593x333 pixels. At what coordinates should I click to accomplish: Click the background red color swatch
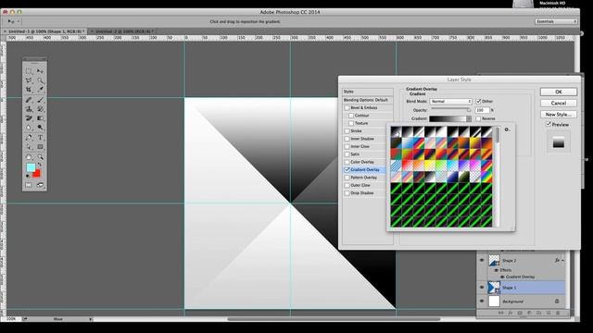(x=37, y=174)
